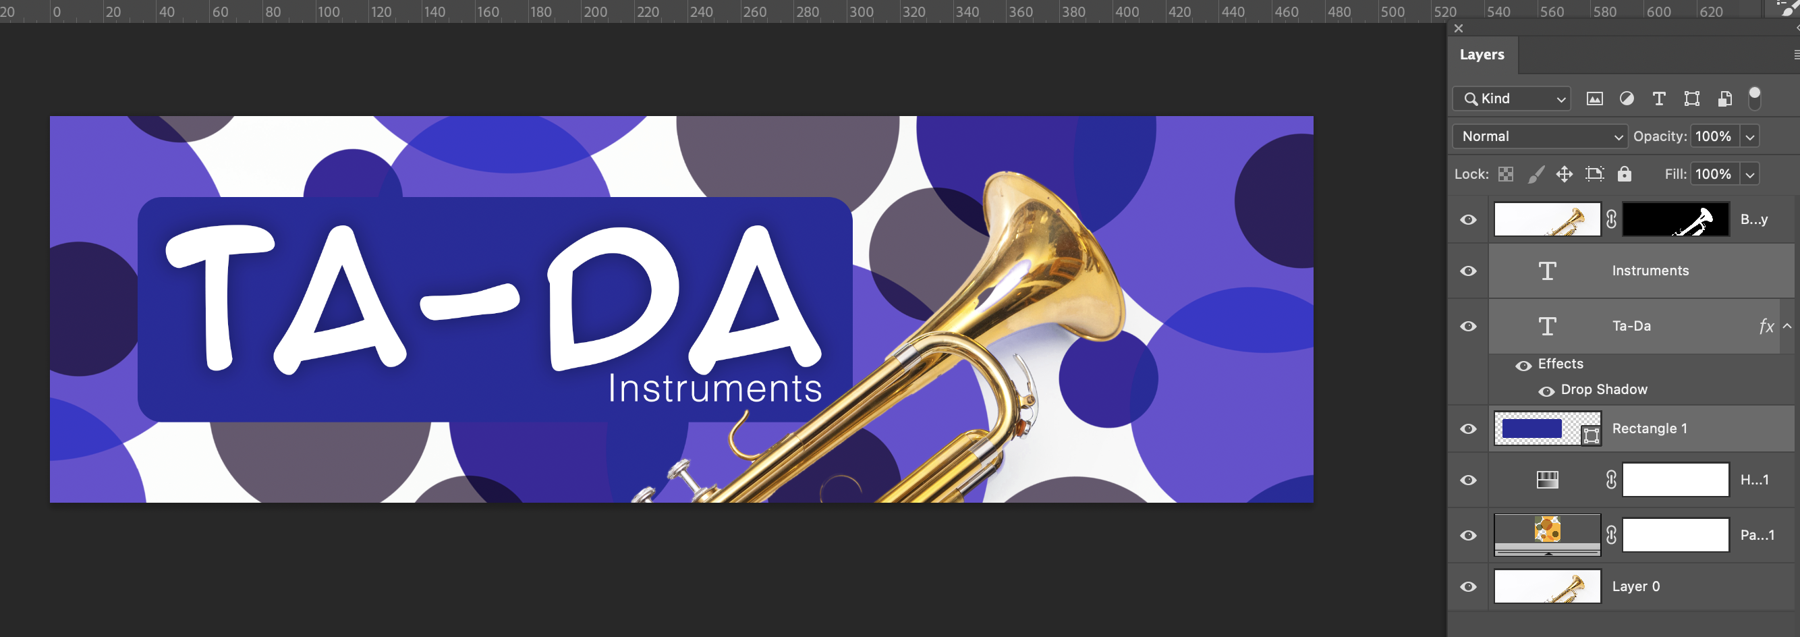Select the Layer 0 thumbnail
Viewport: 1800px width, 637px height.
click(x=1548, y=586)
